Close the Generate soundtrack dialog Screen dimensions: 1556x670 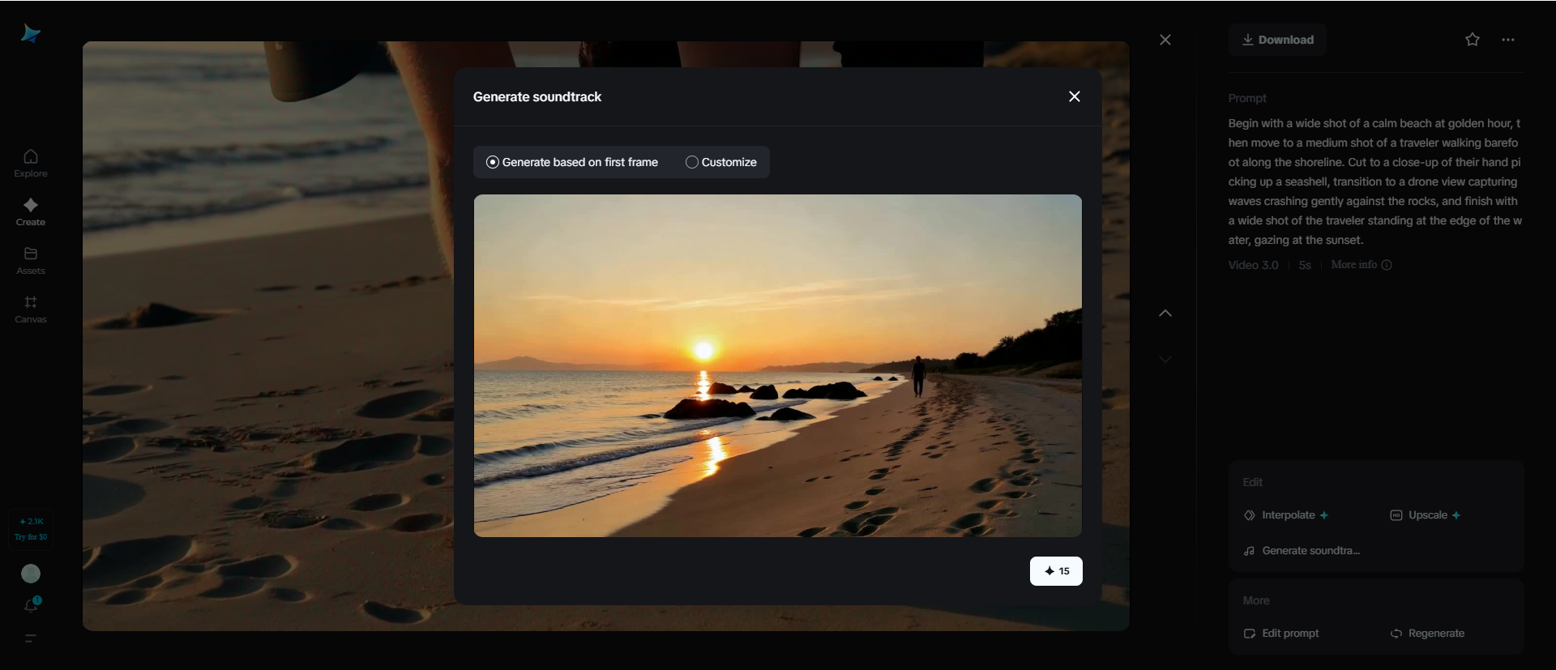[1075, 96]
